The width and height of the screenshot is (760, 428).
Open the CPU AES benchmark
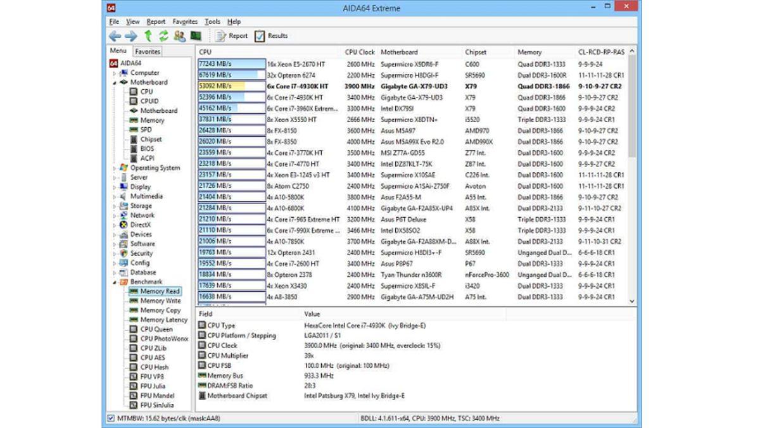click(152, 358)
